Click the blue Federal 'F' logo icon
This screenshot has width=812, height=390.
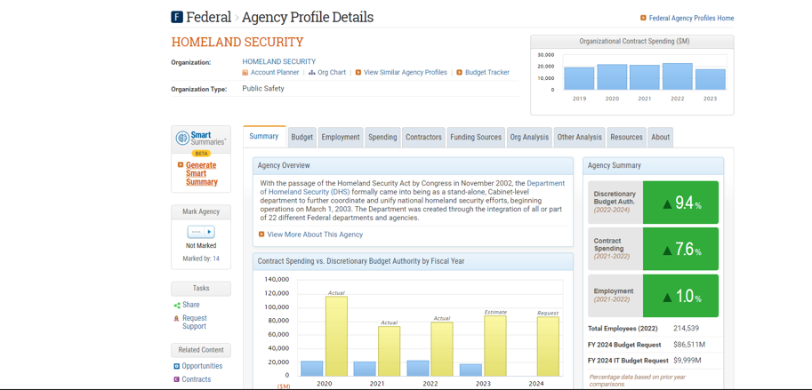pos(177,17)
